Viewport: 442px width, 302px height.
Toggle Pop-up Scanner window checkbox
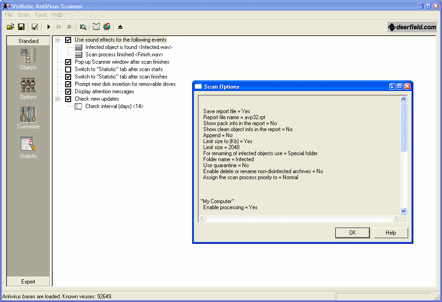pos(68,62)
